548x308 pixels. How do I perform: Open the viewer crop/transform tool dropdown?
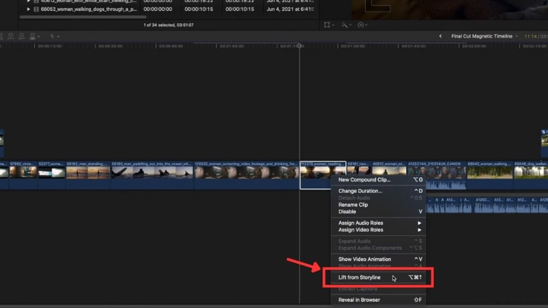tap(329, 25)
